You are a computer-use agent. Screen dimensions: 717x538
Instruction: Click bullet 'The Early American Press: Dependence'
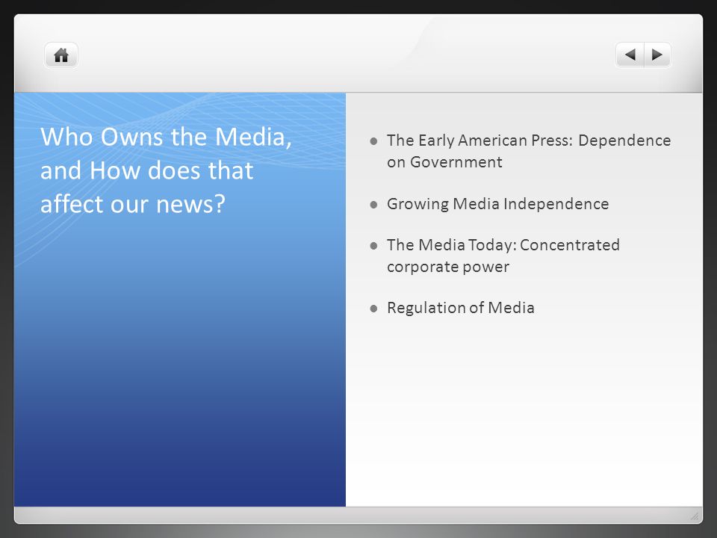[529, 140]
